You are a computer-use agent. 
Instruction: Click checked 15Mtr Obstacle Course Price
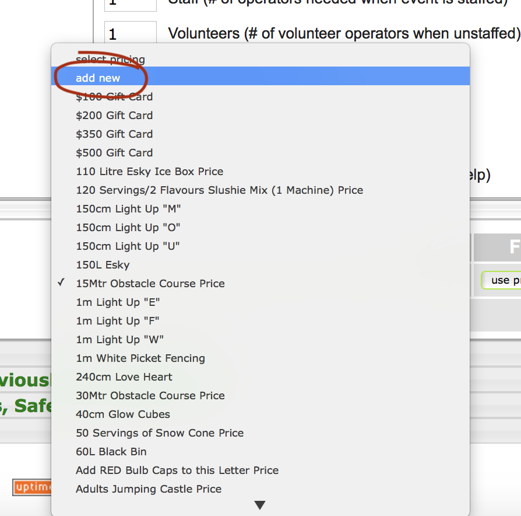150,284
